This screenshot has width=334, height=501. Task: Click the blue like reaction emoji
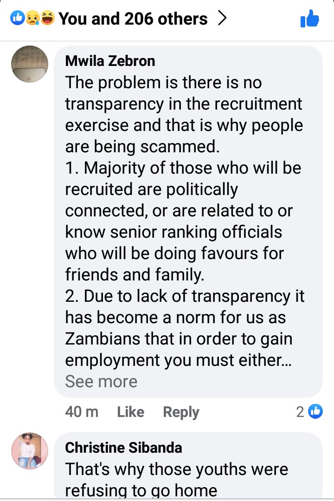click(17, 18)
